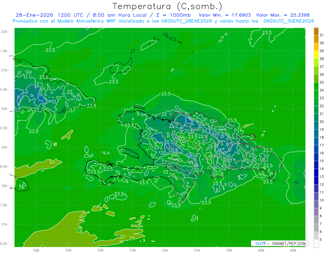Click the 'ONAMET/REP.DOM.' credit label
Screen dimensions: 329x254
290,243
